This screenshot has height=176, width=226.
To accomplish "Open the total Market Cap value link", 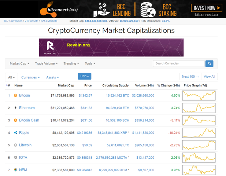I will point(96,21).
